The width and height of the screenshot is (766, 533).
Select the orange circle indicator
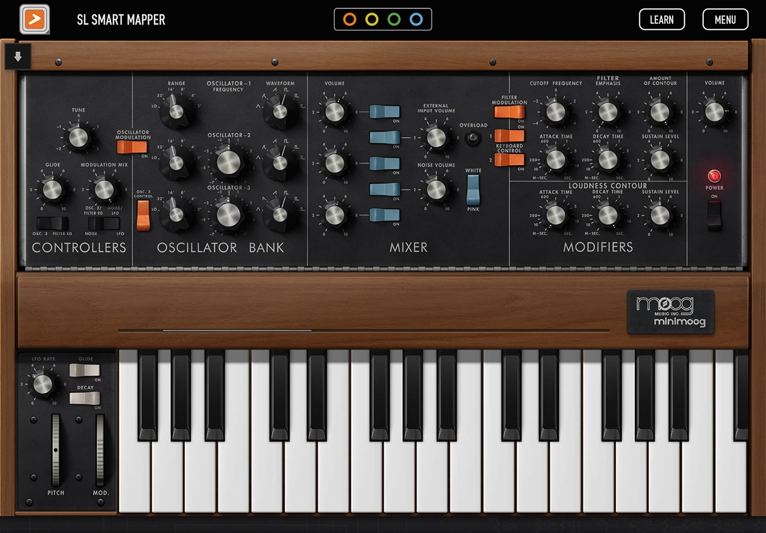(x=349, y=20)
